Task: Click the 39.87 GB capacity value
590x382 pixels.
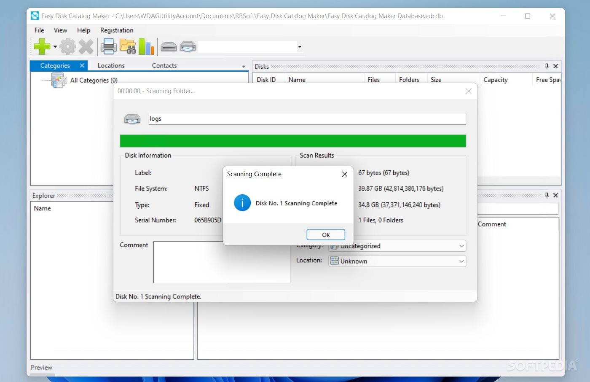Action: 401,188
